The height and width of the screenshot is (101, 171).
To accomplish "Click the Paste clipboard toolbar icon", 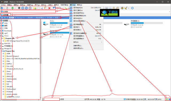I will pos(46,8).
